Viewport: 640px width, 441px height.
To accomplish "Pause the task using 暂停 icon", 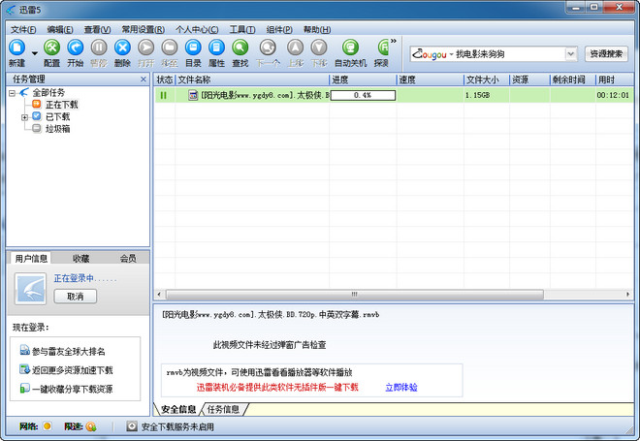I will (x=99, y=48).
